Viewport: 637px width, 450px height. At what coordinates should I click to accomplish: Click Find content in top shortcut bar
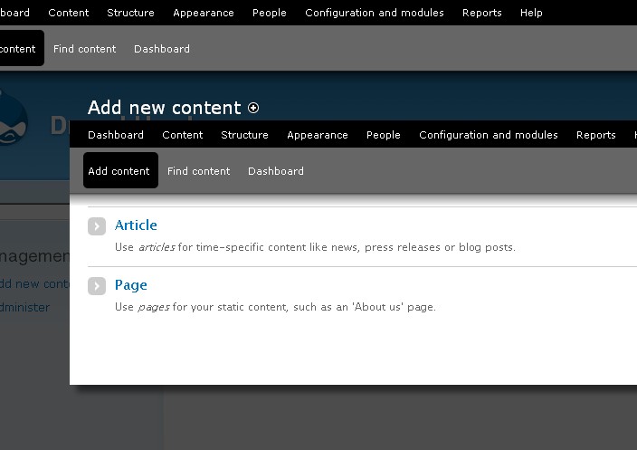tap(84, 49)
